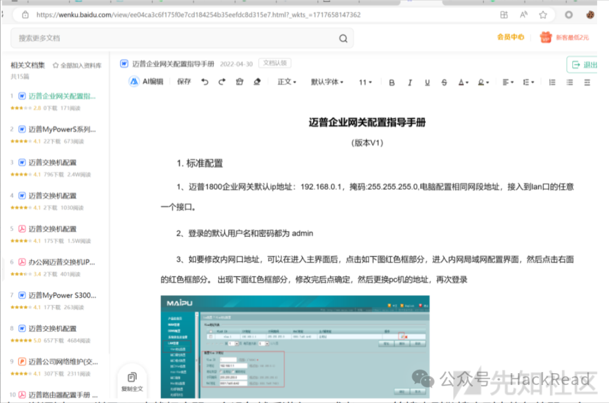Open related doc 8 迈普交换机配置
609x403 pixels.
point(52,329)
